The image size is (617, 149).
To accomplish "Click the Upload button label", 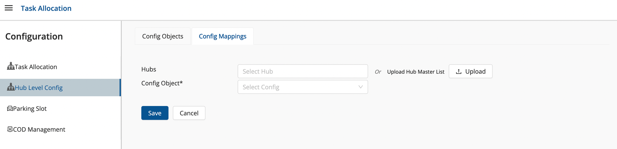I will tap(475, 72).
